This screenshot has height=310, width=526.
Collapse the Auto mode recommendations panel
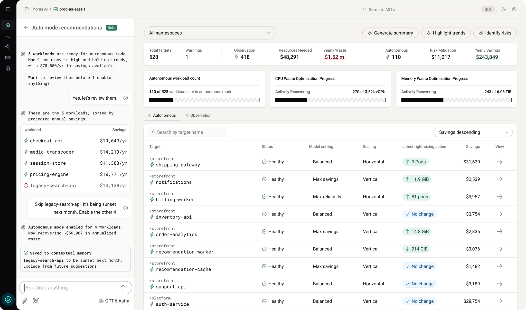point(25,27)
